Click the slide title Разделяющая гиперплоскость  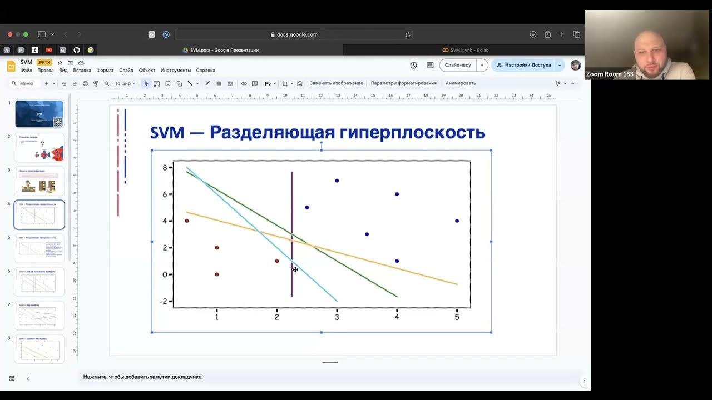pyautogui.click(x=348, y=132)
